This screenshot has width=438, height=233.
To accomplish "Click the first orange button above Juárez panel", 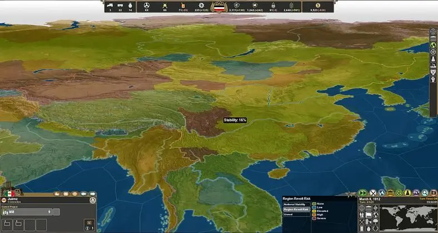I will pos(57,194).
